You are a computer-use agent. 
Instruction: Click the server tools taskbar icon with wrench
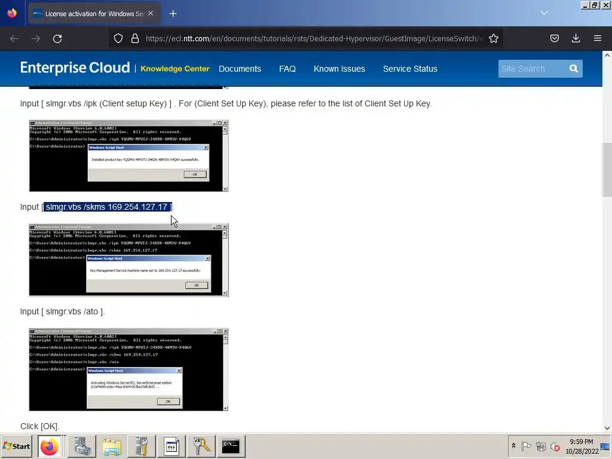tap(141, 446)
